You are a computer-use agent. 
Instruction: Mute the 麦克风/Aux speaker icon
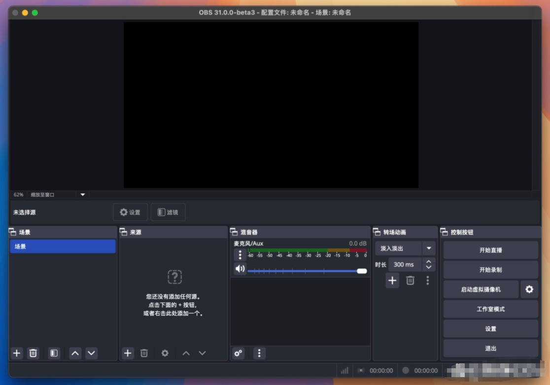(240, 269)
